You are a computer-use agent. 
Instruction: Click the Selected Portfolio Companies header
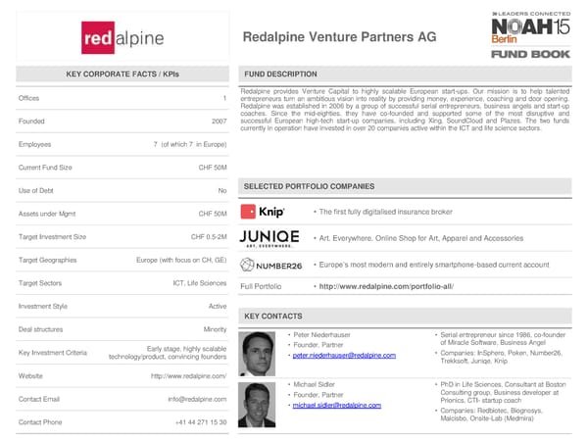click(309, 186)
